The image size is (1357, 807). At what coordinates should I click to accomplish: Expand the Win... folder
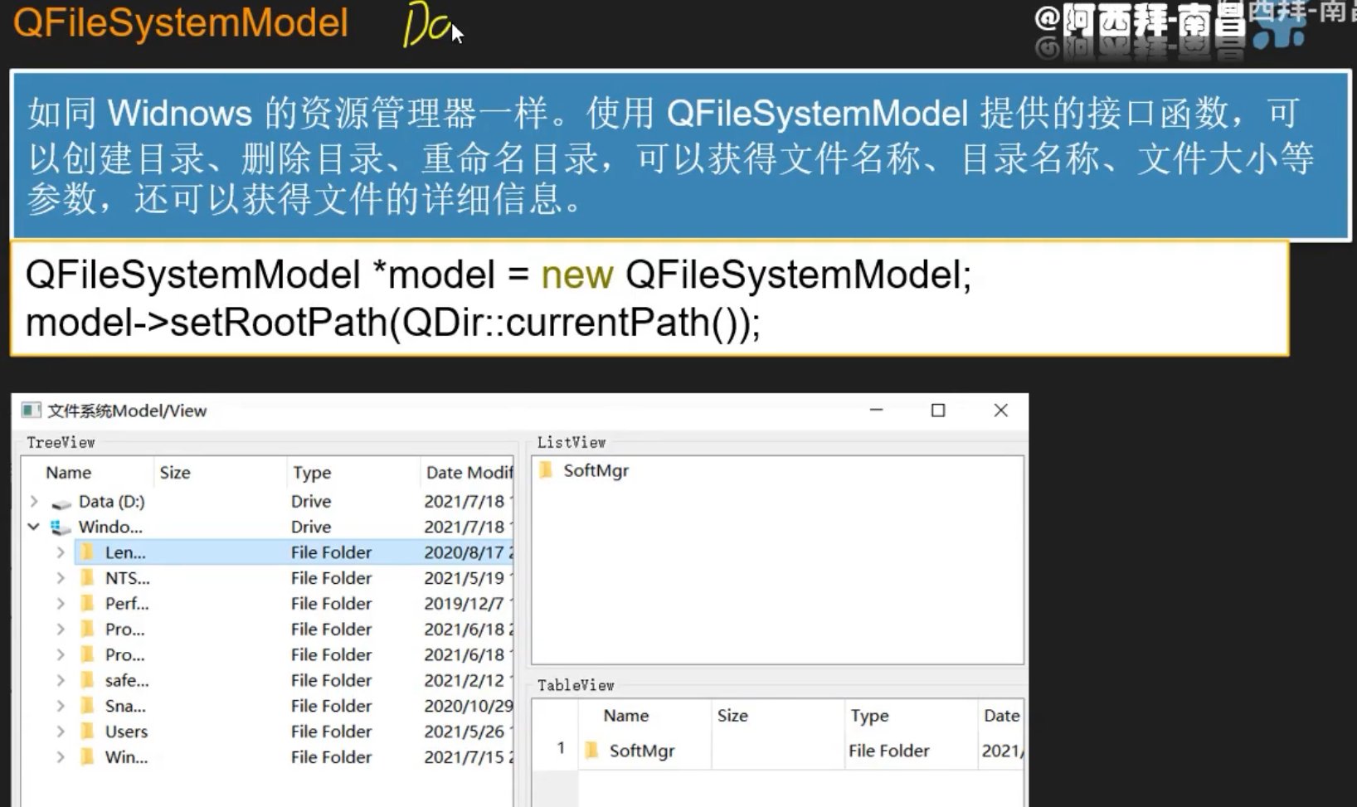[61, 757]
